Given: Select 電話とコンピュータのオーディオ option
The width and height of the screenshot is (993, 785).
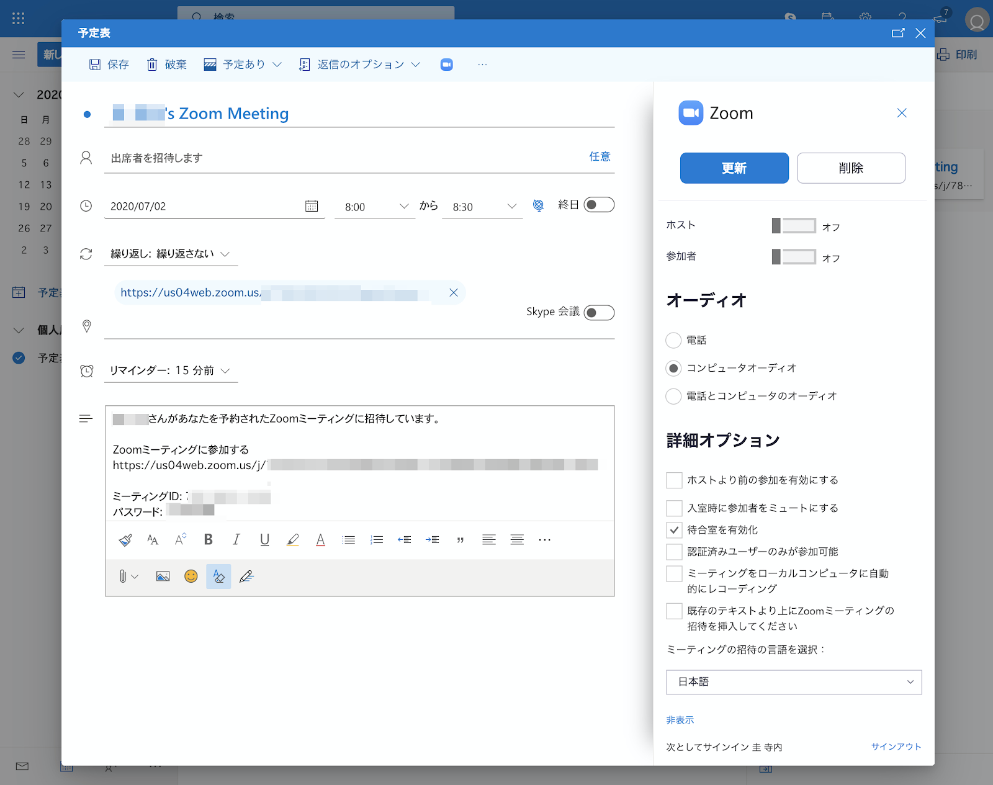Looking at the screenshot, I should [x=673, y=396].
